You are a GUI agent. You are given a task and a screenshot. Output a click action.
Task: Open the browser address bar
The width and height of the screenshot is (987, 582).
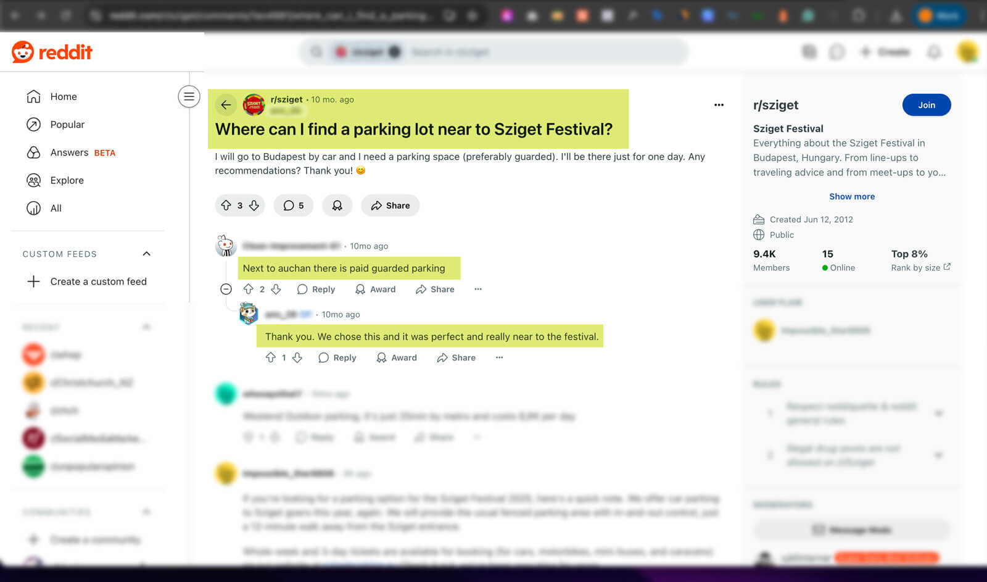[271, 16]
